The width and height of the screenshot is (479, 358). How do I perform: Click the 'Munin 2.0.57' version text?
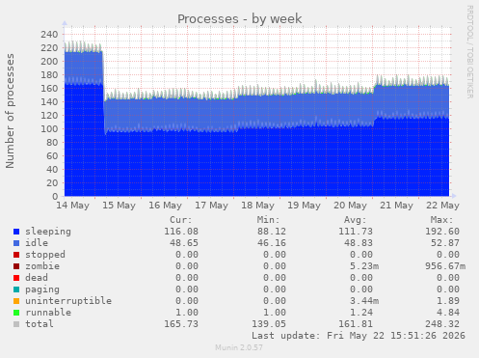point(239,347)
